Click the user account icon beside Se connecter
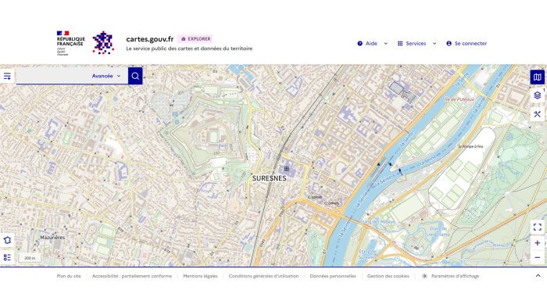547x308 pixels. click(x=449, y=44)
